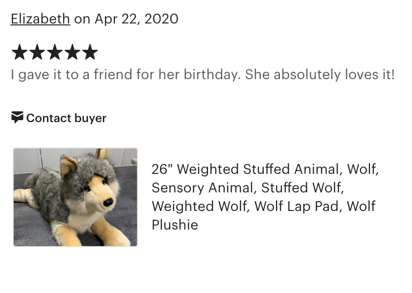Click the second star in the review rating
412x293 pixels.
click(37, 52)
